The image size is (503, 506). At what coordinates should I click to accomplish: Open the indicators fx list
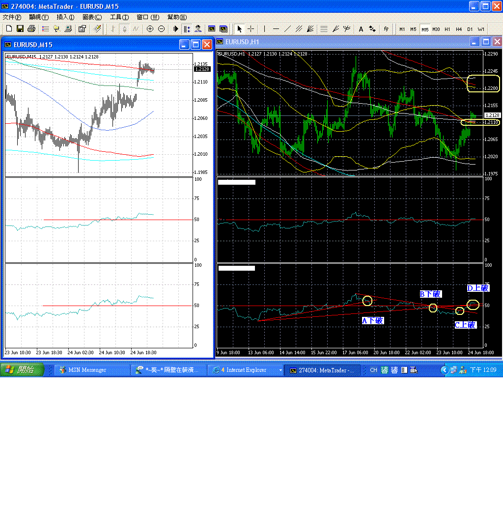(x=386, y=28)
